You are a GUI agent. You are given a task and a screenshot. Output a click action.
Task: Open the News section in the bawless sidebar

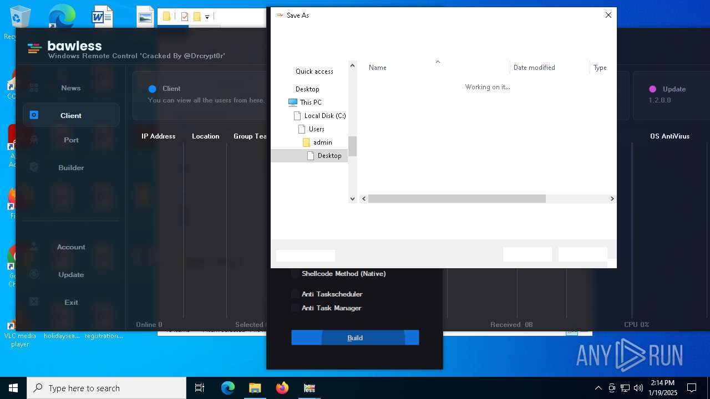pyautogui.click(x=71, y=88)
